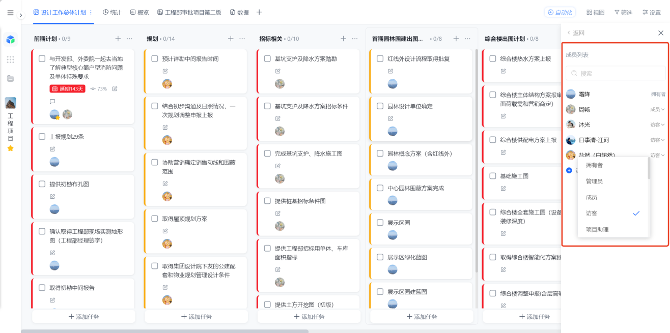Click 添加任务 under 首期园林园建出图 column
Viewport: 670px width, 333px height.
(422, 317)
